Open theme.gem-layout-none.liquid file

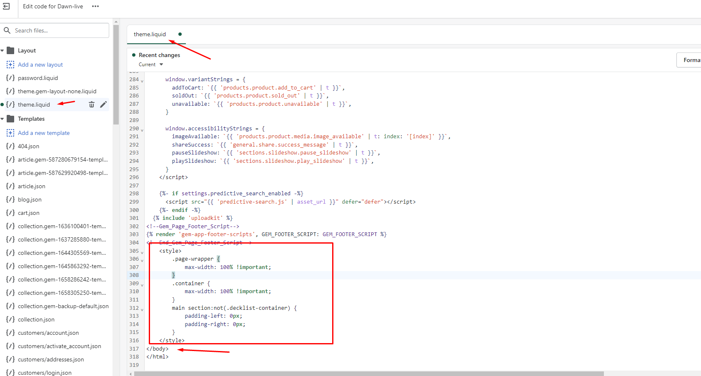point(57,91)
